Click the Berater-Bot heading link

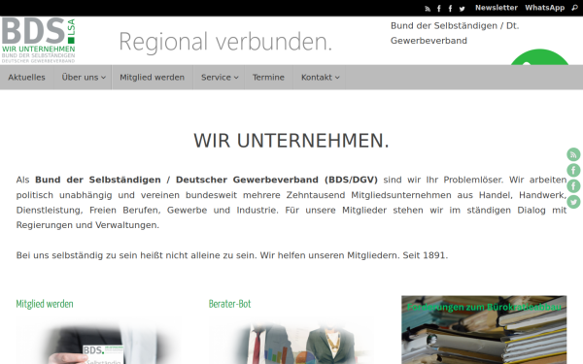click(x=229, y=304)
